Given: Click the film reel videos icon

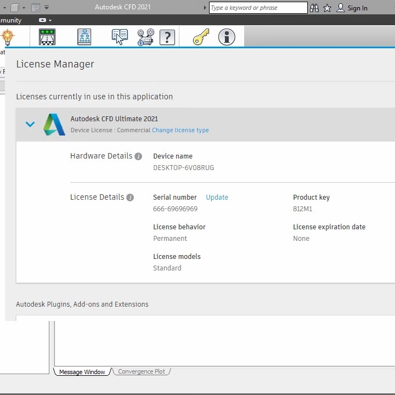Looking at the screenshot, I should click(x=145, y=37).
